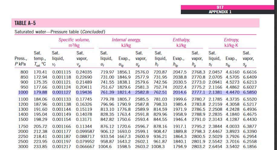Select the saturation temperature value 179.88
Screen dimensions: 277x150
point(40,92)
